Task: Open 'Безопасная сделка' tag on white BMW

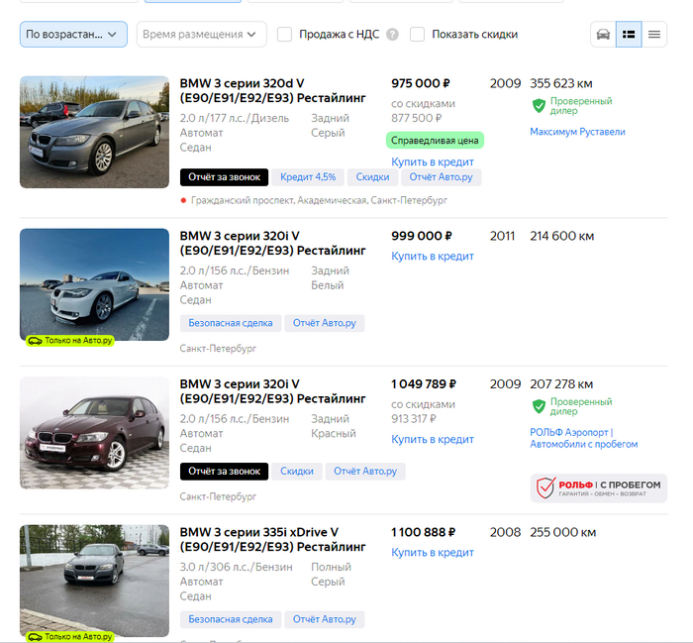Action: click(x=230, y=323)
